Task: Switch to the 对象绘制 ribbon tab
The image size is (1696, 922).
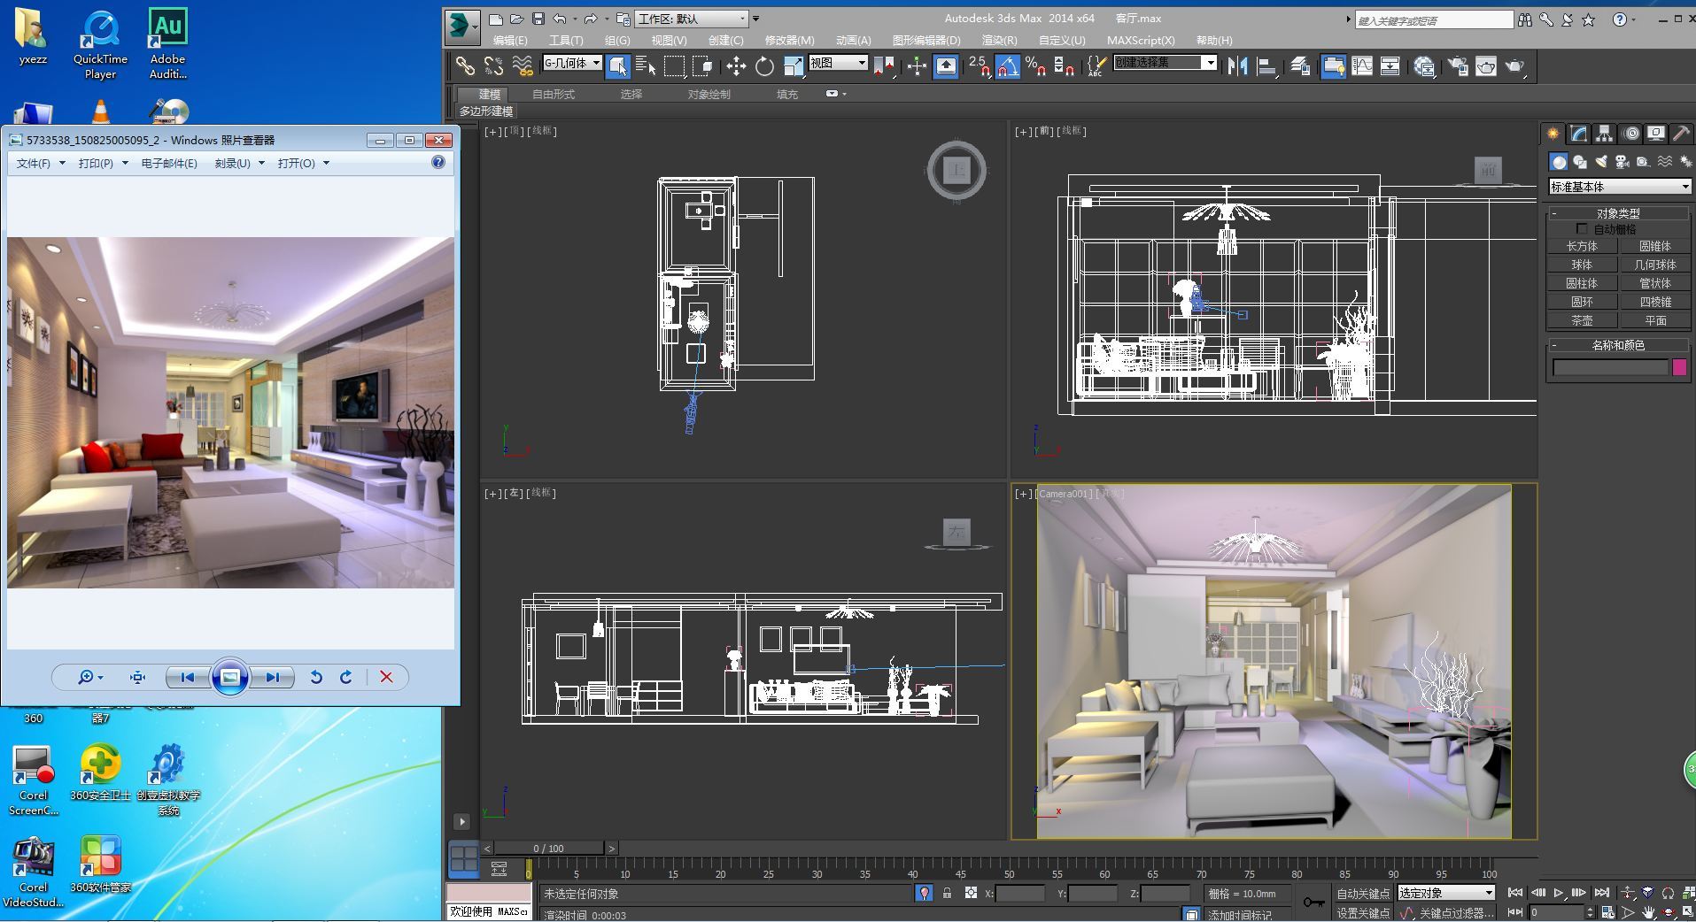Action: tap(709, 94)
